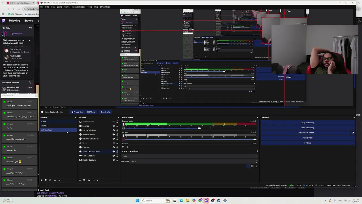Screen dimensions: 362x204
Task: Open Audio Mixer footer three-dot menu
Action: (x=128, y=147)
